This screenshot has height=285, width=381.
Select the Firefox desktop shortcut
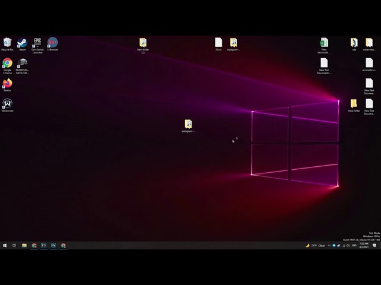pos(7,85)
